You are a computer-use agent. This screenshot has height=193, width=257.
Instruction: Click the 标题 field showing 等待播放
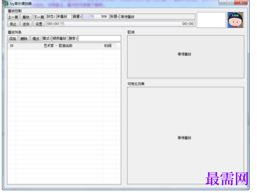[157, 17]
